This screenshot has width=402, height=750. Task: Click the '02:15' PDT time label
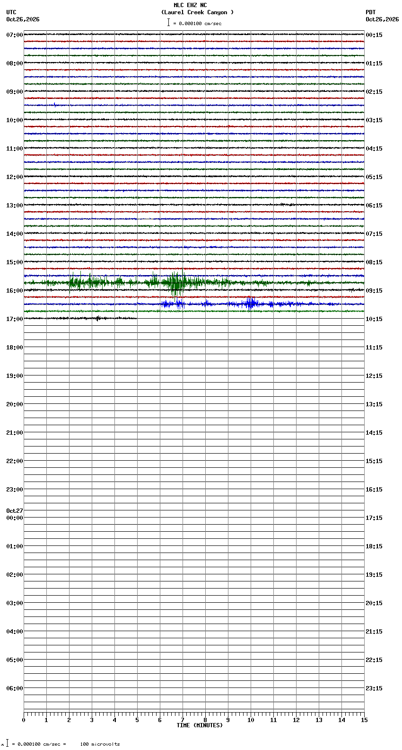(374, 92)
